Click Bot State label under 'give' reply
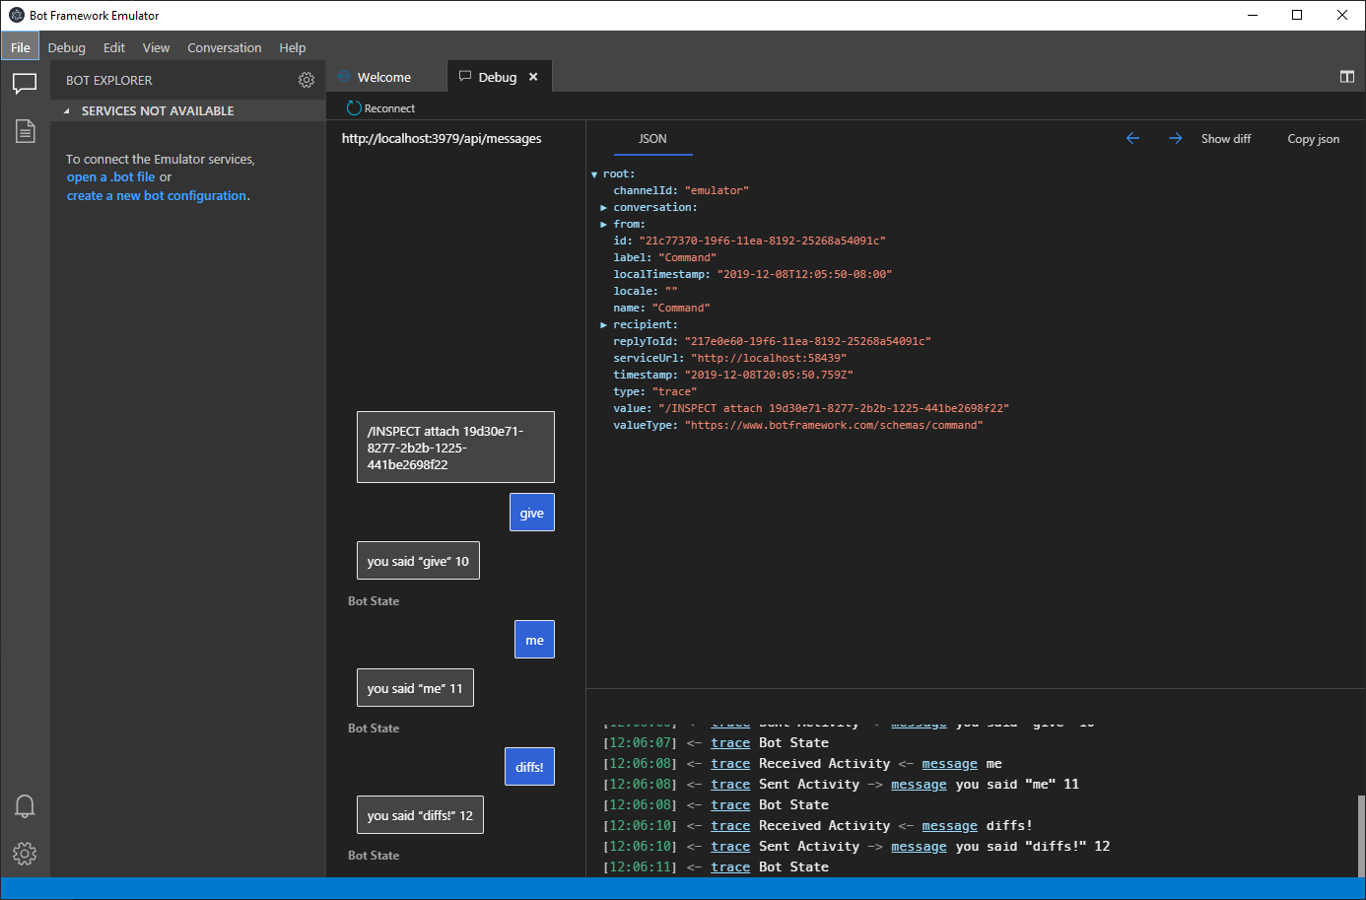Image resolution: width=1366 pixels, height=900 pixels. [x=374, y=601]
